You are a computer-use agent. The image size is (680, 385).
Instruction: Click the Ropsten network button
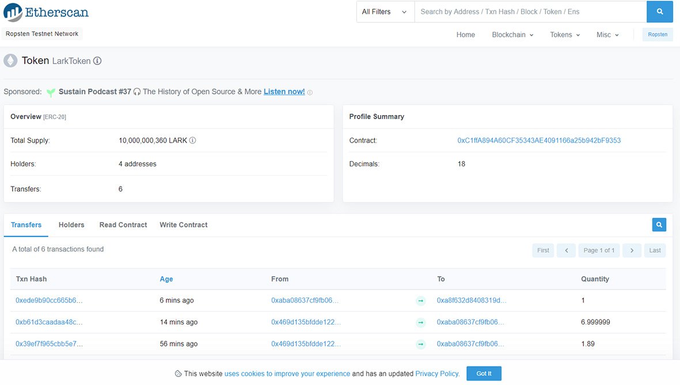point(658,35)
